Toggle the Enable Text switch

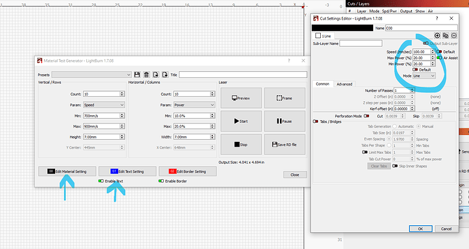(x=101, y=181)
